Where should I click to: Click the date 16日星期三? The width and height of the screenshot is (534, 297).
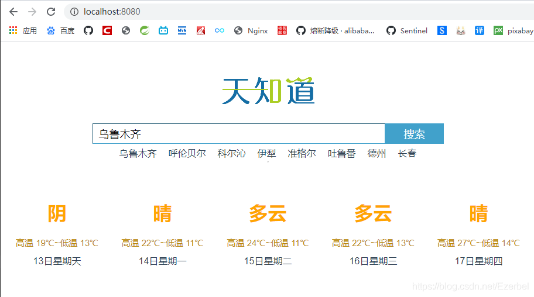click(x=373, y=261)
